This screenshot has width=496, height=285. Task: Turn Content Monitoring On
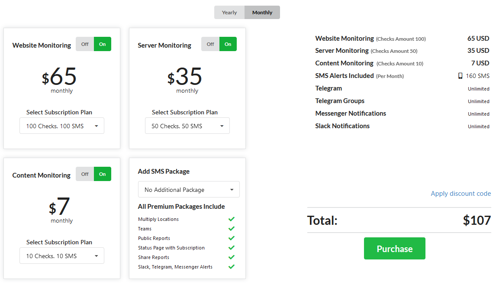click(x=103, y=174)
